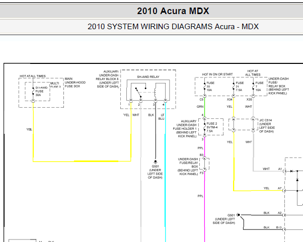303x242 pixels.
Task: Click relay terminal number 2
Action: click(x=139, y=105)
